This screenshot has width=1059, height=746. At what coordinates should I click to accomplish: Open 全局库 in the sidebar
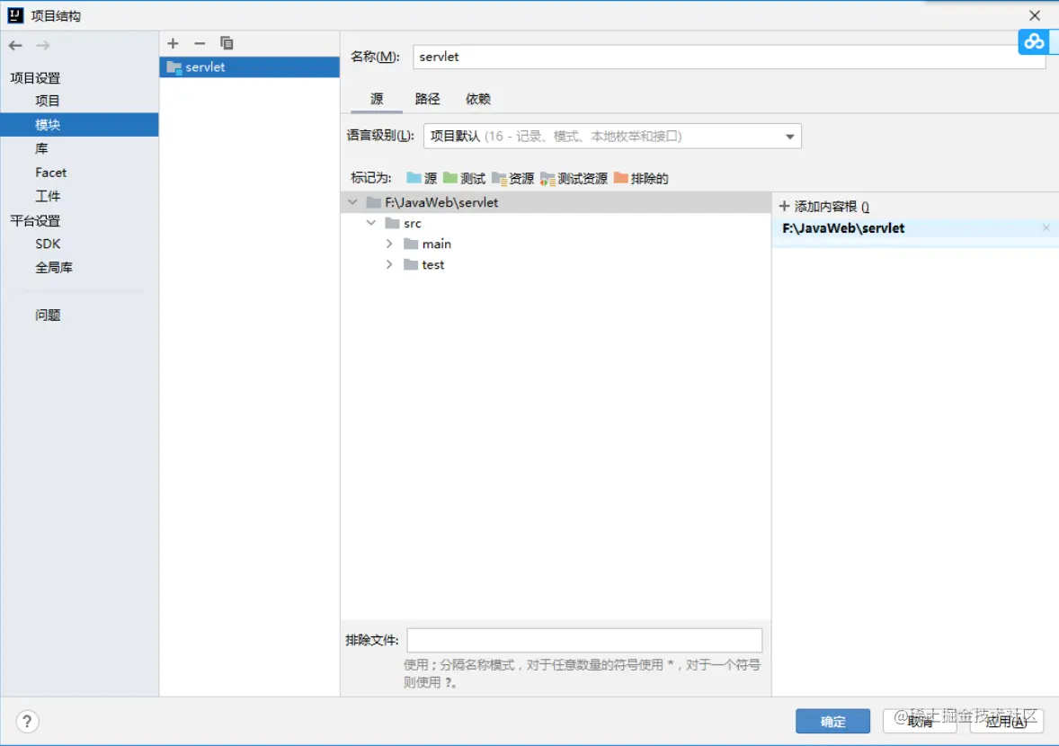[53, 267]
